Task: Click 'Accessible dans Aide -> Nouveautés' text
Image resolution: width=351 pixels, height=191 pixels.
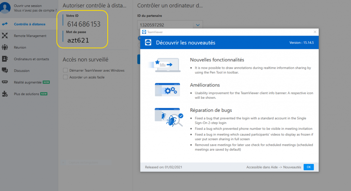Action: click(274, 167)
